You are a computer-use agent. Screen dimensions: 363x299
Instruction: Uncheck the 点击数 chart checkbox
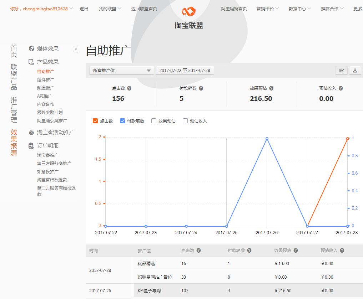(x=95, y=121)
